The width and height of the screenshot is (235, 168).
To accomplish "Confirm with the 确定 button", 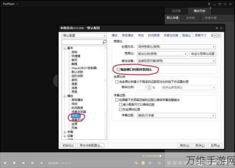I will pyautogui.click(x=184, y=145).
